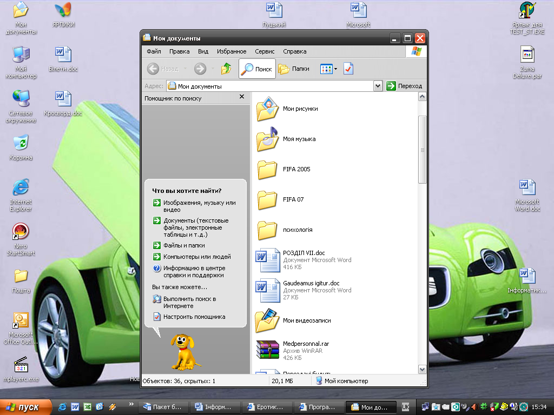The image size is (554, 415).
Task: Toggle the Папки folders pane button
Action: (294, 69)
